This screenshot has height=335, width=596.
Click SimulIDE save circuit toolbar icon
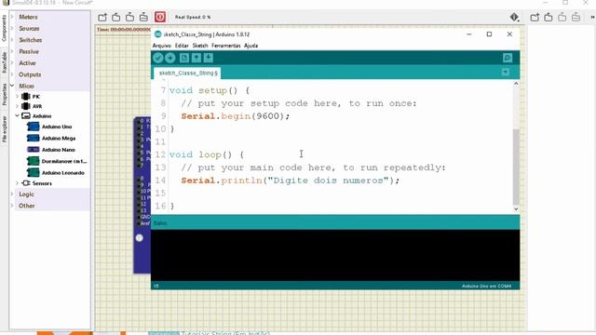point(130,17)
